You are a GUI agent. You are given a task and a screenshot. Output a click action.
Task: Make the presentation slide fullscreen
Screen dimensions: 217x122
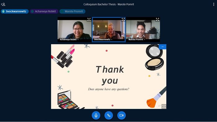pyautogui.click(x=164, y=107)
